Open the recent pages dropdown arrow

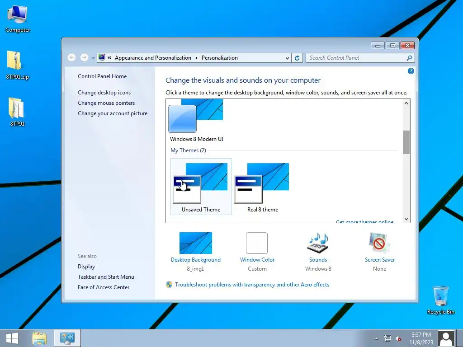point(93,58)
